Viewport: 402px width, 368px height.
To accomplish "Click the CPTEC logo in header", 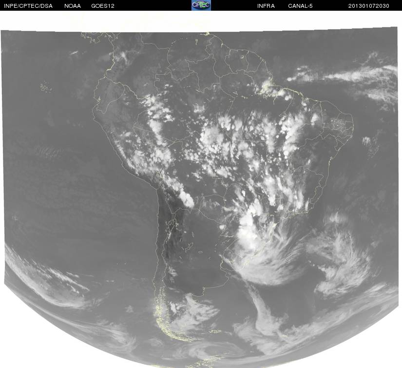I will pos(201,5).
